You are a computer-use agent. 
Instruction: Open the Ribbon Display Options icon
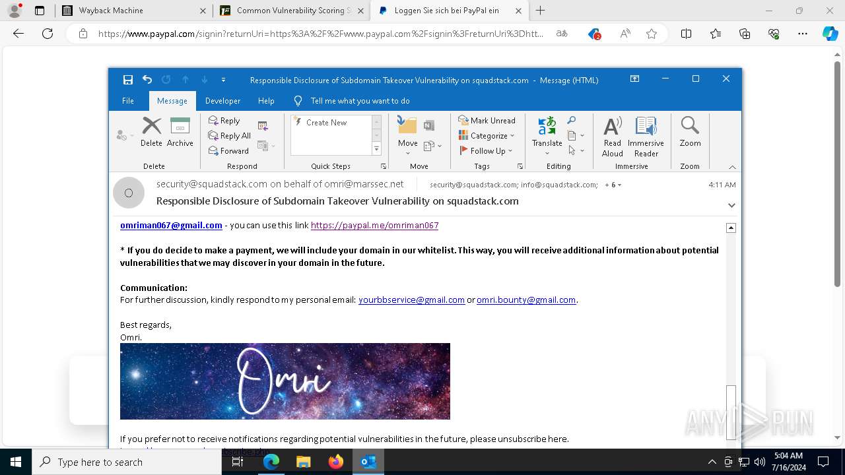point(634,79)
